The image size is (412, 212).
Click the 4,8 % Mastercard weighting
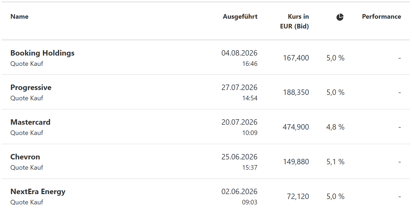(335, 127)
